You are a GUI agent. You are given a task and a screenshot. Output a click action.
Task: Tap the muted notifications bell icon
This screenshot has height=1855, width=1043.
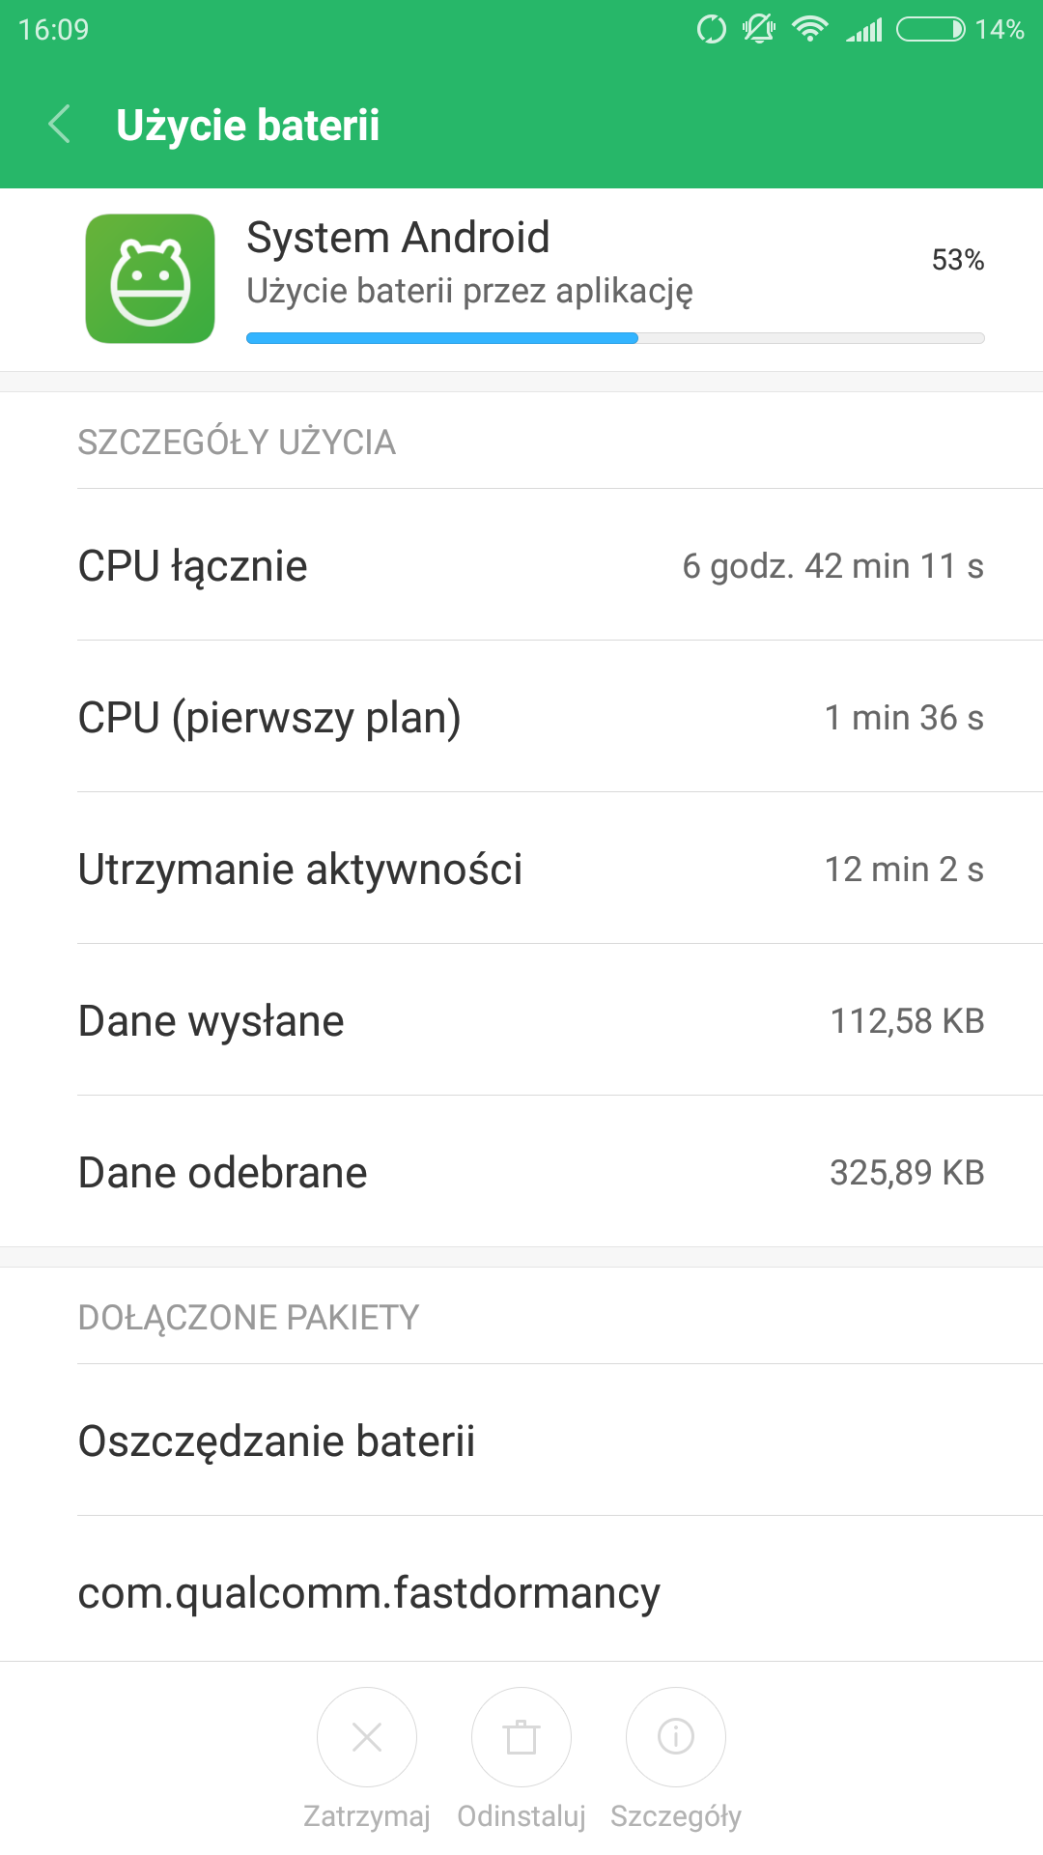click(759, 29)
